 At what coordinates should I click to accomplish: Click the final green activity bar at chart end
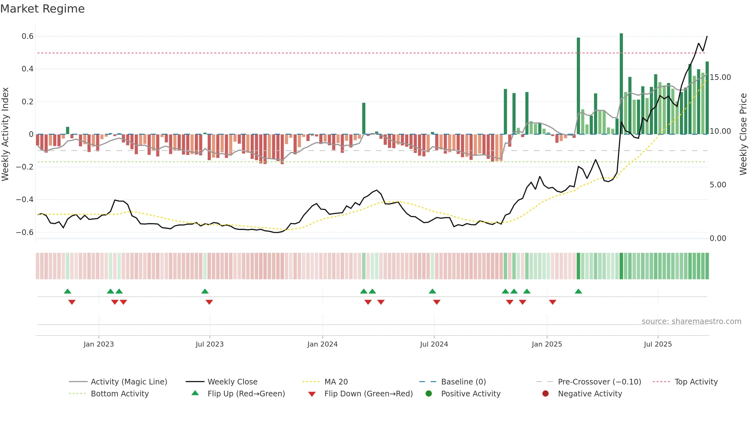coord(707,98)
